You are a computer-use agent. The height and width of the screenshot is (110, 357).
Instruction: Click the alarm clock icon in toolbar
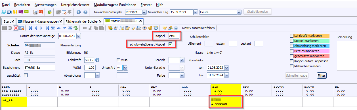[156, 28]
